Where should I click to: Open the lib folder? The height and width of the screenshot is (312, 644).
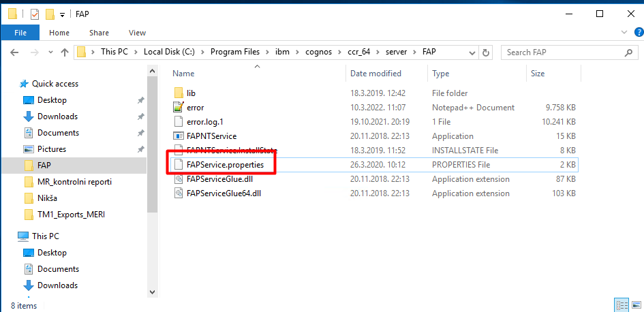click(191, 93)
